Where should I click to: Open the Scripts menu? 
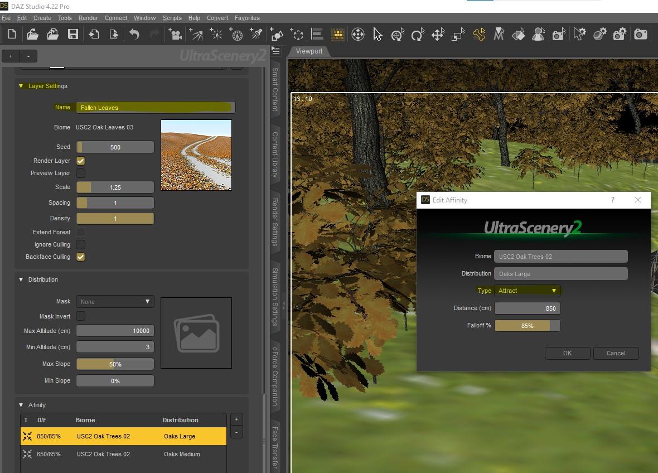pos(172,18)
